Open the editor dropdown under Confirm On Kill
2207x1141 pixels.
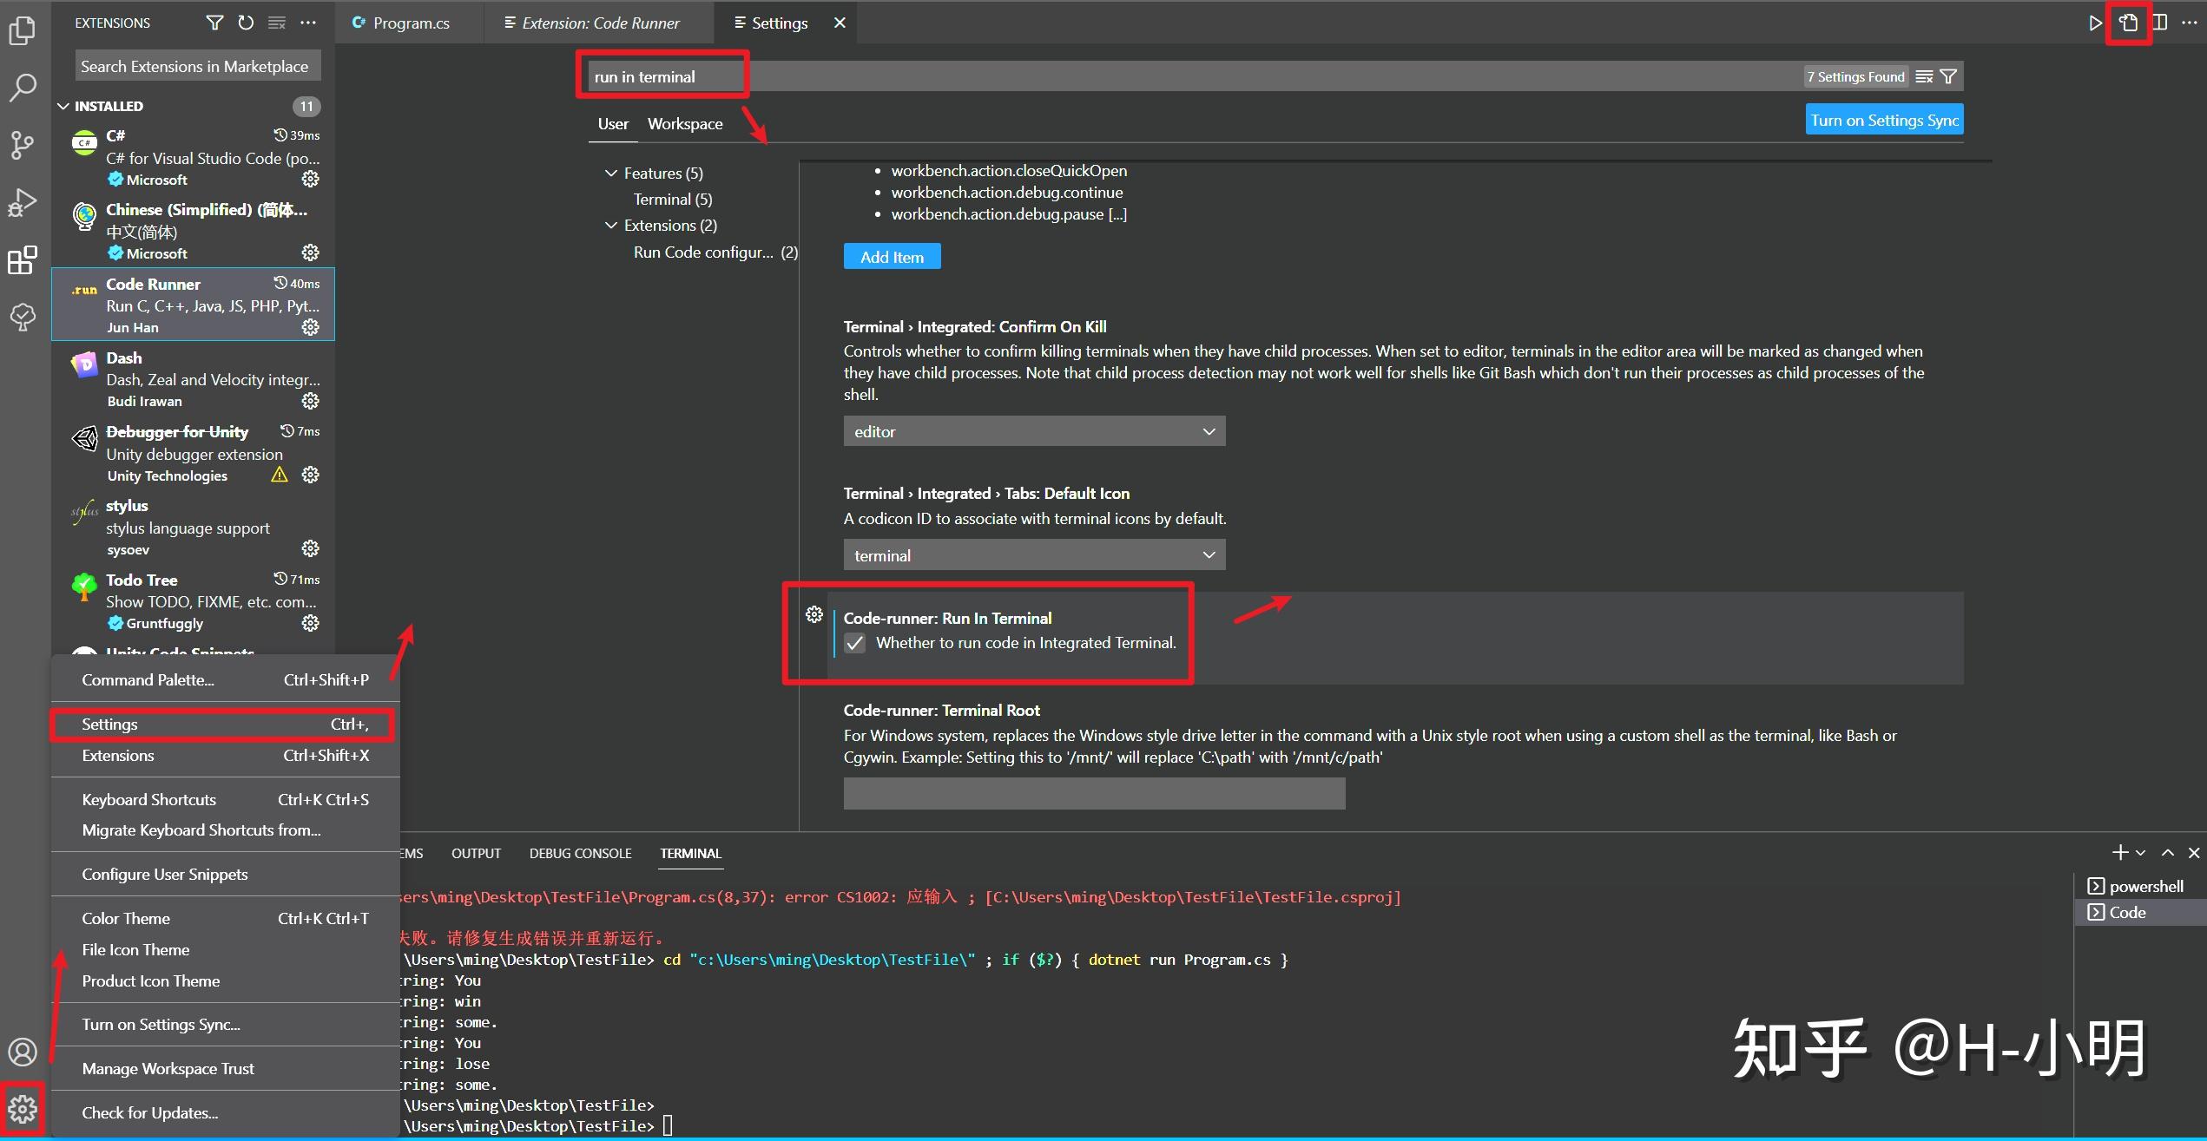(x=1033, y=430)
